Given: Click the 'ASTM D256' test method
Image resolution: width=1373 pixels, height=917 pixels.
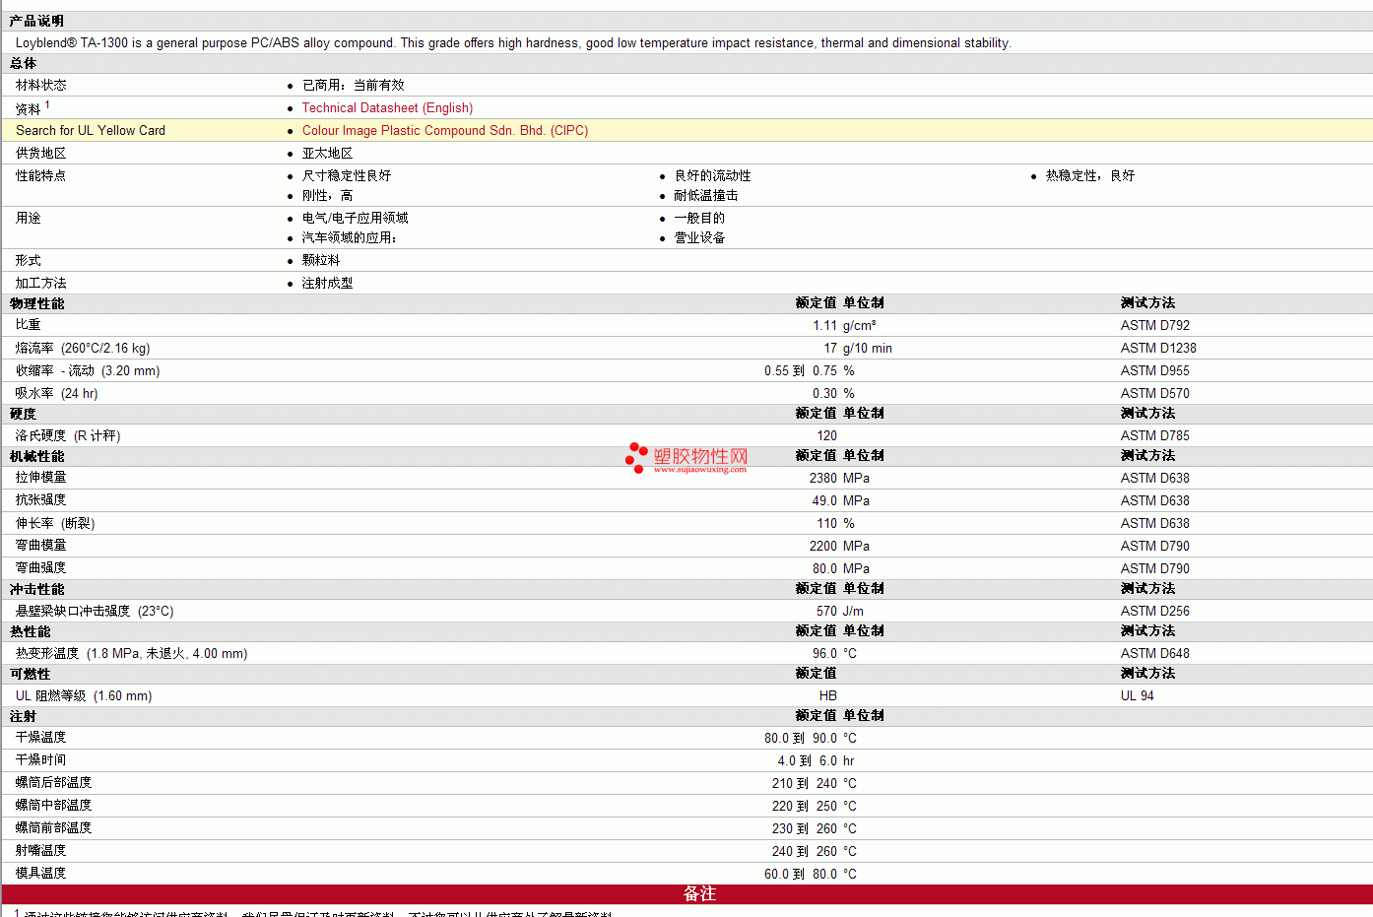Looking at the screenshot, I should click(x=1155, y=612).
